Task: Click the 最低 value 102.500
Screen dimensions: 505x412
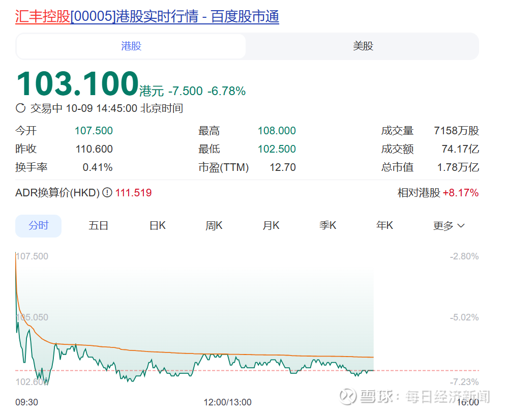Action: [277, 149]
